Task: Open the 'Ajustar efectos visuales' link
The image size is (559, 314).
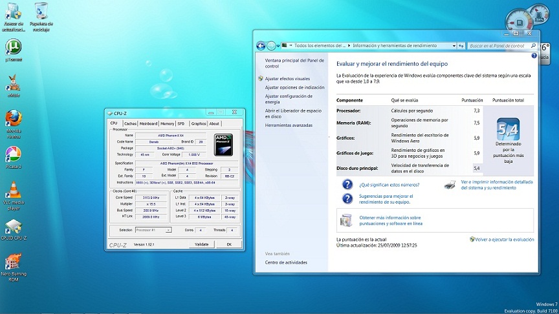Action: click(287, 78)
